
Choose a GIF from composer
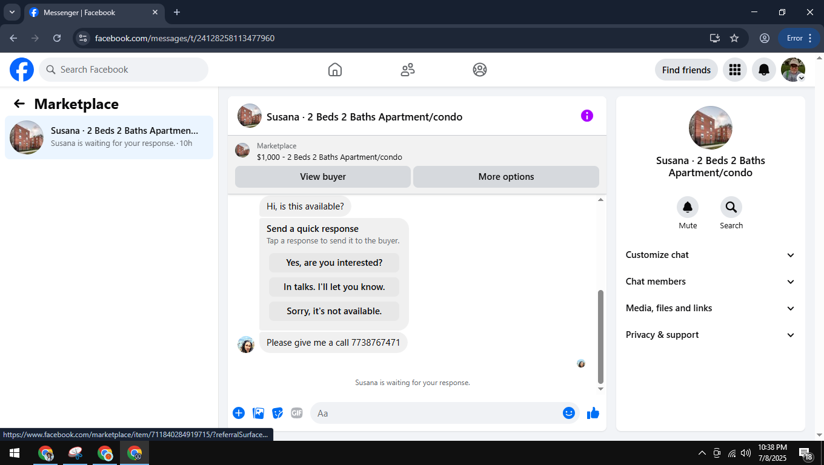pyautogui.click(x=297, y=413)
